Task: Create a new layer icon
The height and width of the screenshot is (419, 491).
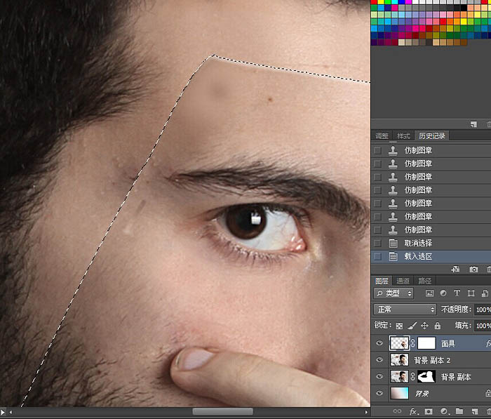Action: 474,411
